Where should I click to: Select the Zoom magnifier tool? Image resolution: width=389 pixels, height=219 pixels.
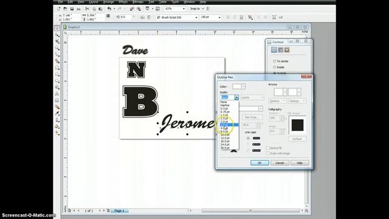click(57, 48)
